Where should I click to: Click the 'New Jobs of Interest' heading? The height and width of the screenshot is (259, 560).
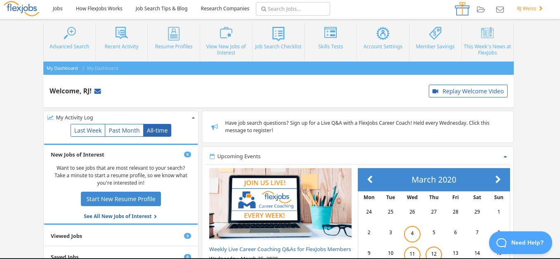click(78, 154)
